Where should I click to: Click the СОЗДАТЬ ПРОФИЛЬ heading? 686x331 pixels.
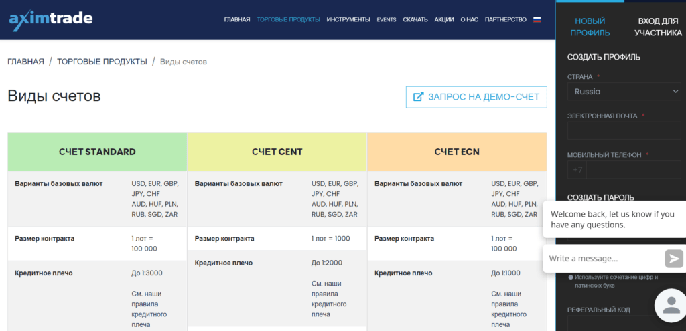pyautogui.click(x=604, y=57)
